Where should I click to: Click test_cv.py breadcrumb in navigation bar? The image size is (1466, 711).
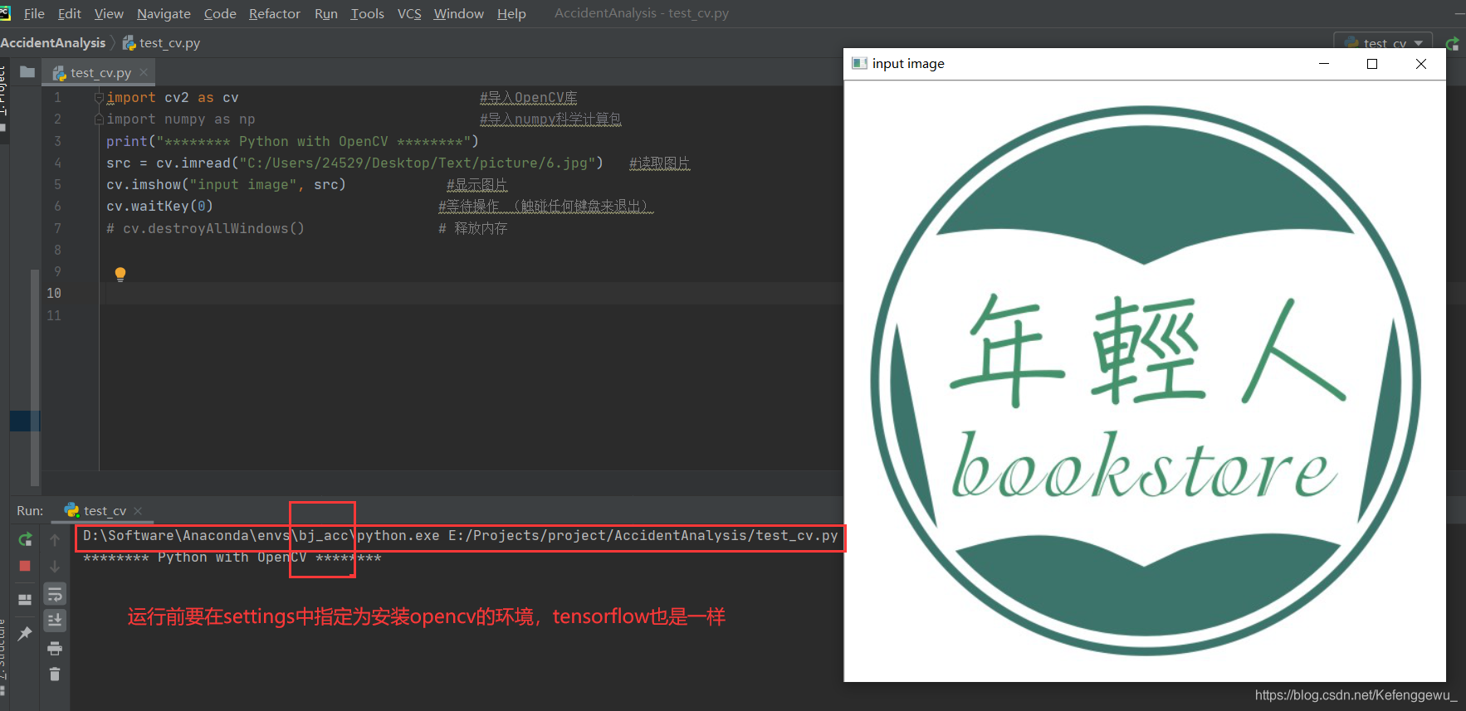pos(162,43)
